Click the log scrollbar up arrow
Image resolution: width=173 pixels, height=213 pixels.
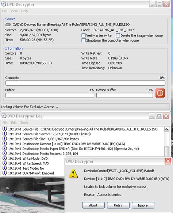tap(167, 129)
